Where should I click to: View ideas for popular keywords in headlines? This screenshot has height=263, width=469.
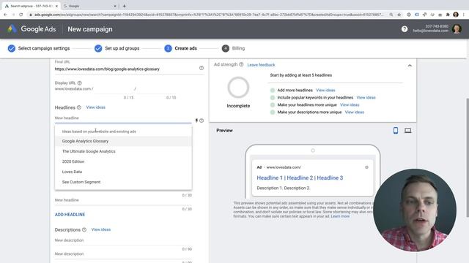366,97
